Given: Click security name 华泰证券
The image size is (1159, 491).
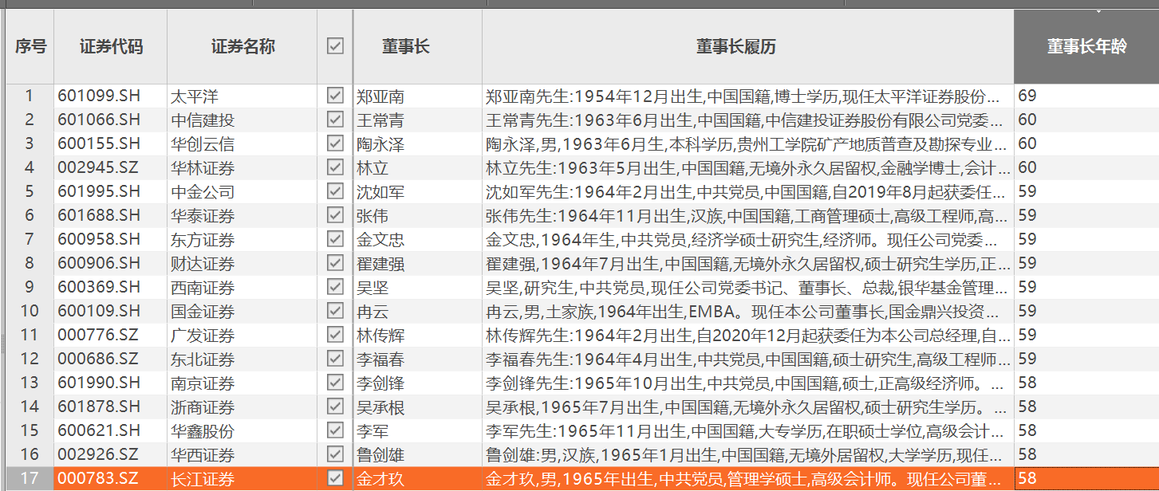Looking at the screenshot, I should point(203,216).
